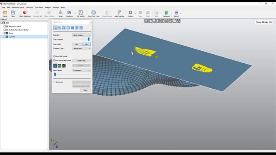Image resolution: width=276 pixels, height=155 pixels.
Task: Select the Cylinder item in objects tree
Action: pos(12,37)
